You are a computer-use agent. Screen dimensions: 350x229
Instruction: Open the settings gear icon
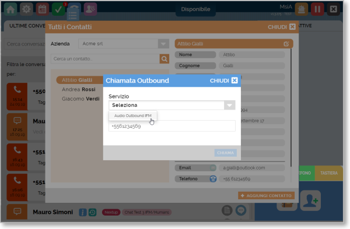tap(26, 9)
